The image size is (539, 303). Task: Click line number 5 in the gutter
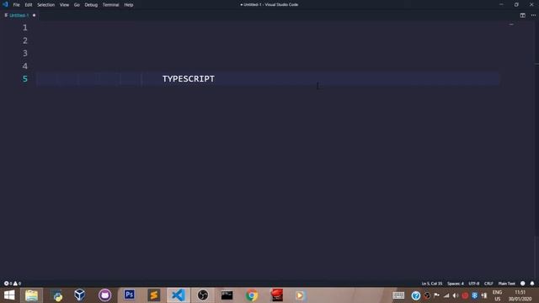pyautogui.click(x=25, y=79)
